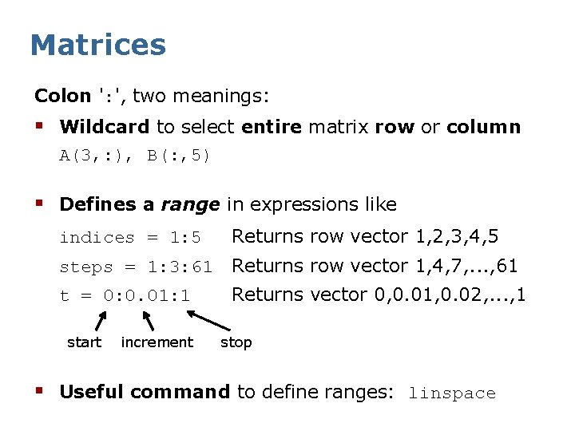
Task: Click 'Returns vector 0,0.01,0.02,...,1' text
Action: tap(379, 295)
